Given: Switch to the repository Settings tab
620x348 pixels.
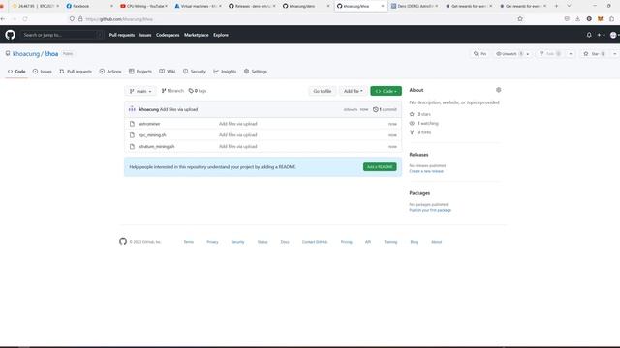Looking at the screenshot, I should point(256,72).
